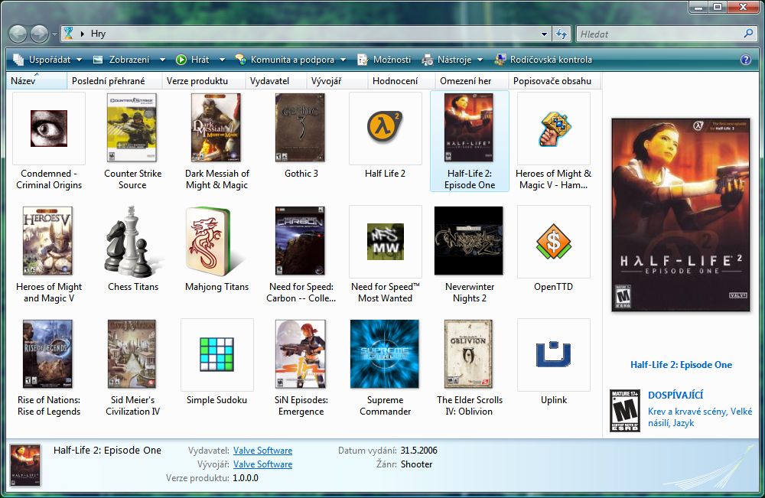Select Dark Messiah of Might & Magic icon
Image resolution: width=765 pixels, height=498 pixels.
tap(216, 128)
